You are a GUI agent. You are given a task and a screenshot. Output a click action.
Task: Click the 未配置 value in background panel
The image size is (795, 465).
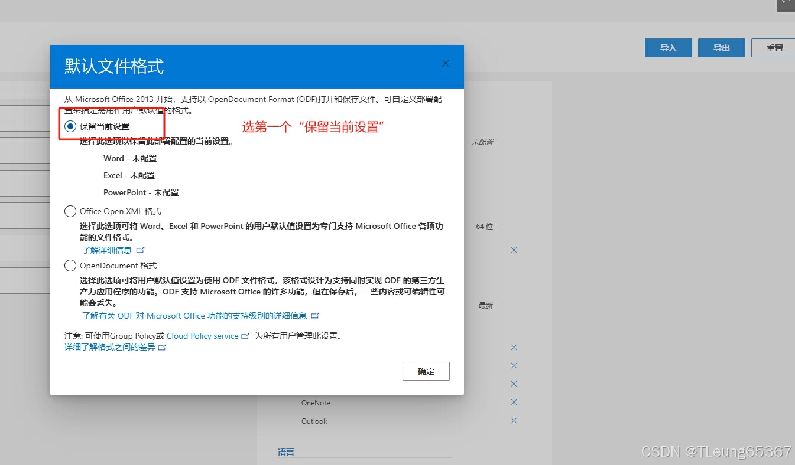tap(482, 142)
